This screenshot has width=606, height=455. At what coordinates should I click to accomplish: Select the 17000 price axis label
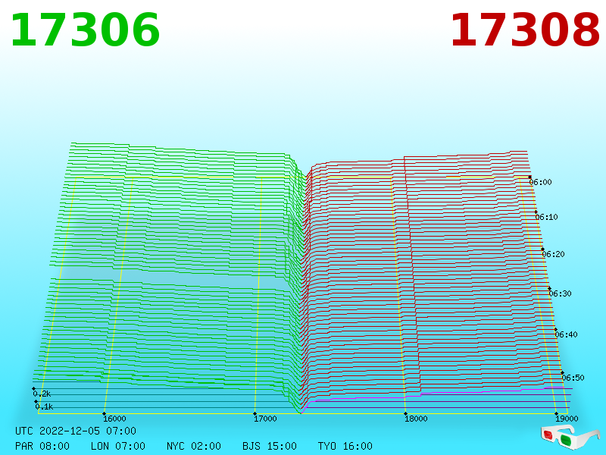point(266,419)
